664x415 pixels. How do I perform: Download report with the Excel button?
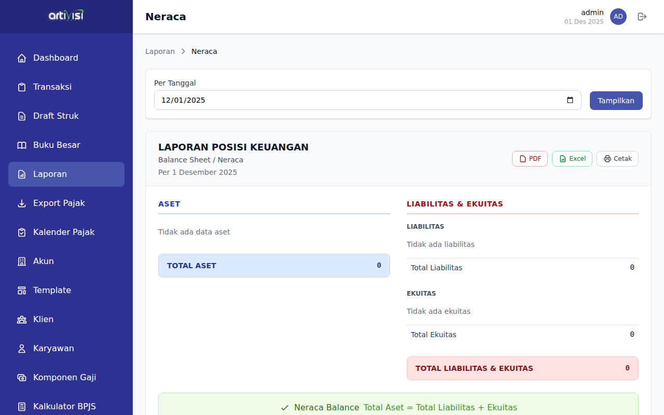click(x=572, y=159)
